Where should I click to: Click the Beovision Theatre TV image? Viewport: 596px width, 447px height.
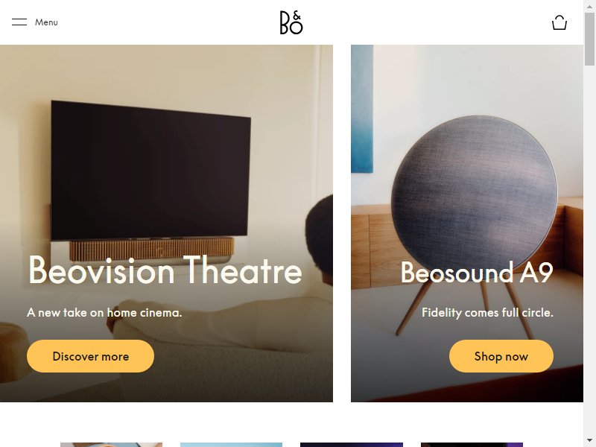(166, 223)
